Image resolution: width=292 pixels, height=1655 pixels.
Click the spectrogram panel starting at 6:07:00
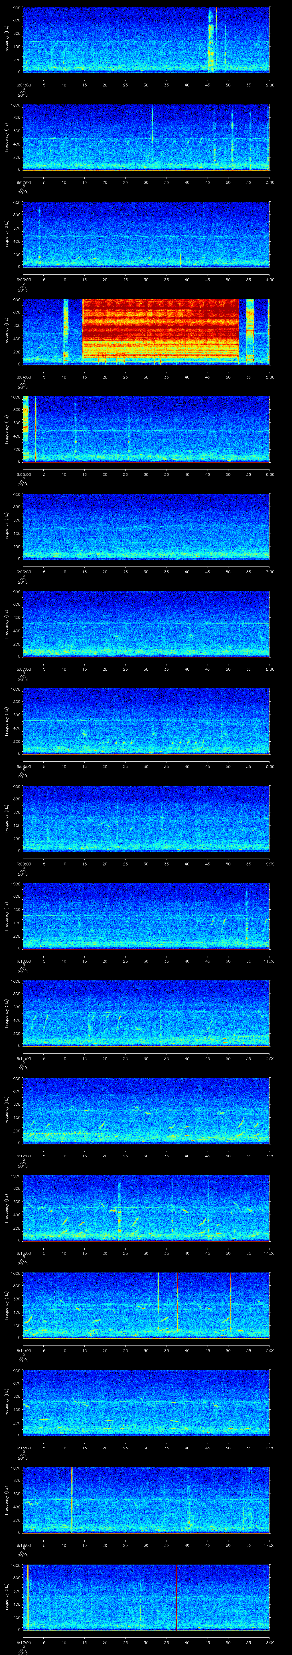[x=146, y=623]
